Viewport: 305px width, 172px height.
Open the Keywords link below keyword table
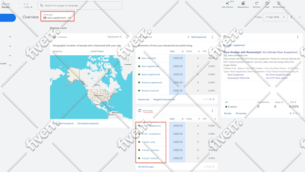pos(144,99)
